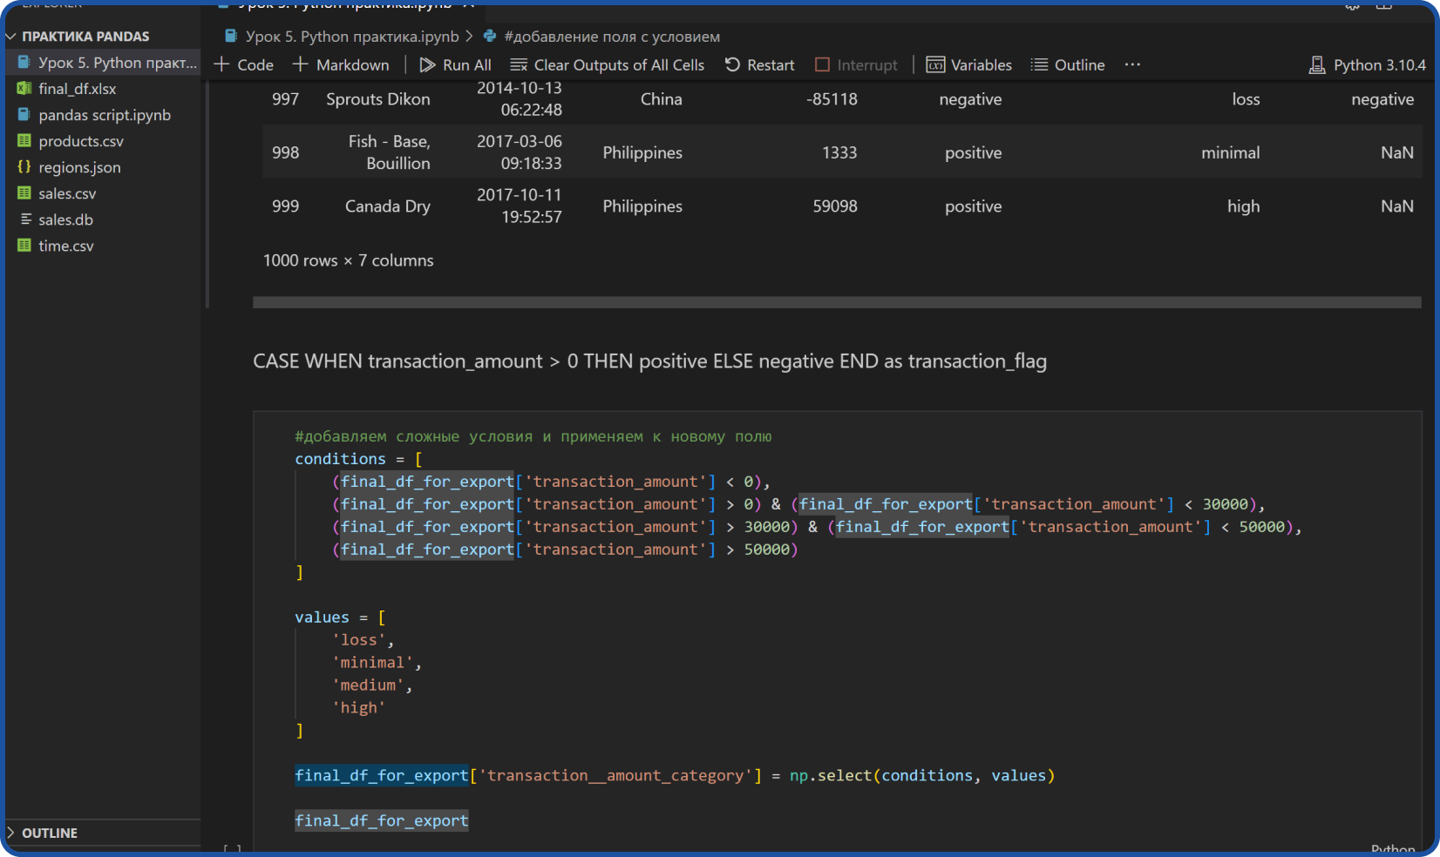This screenshot has height=857, width=1440.
Task: Add a new Code cell
Action: (x=244, y=65)
